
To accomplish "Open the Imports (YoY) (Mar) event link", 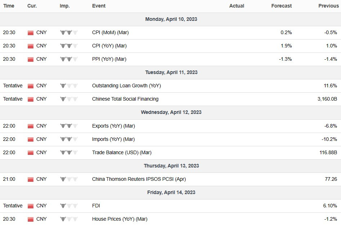I will (113, 139).
